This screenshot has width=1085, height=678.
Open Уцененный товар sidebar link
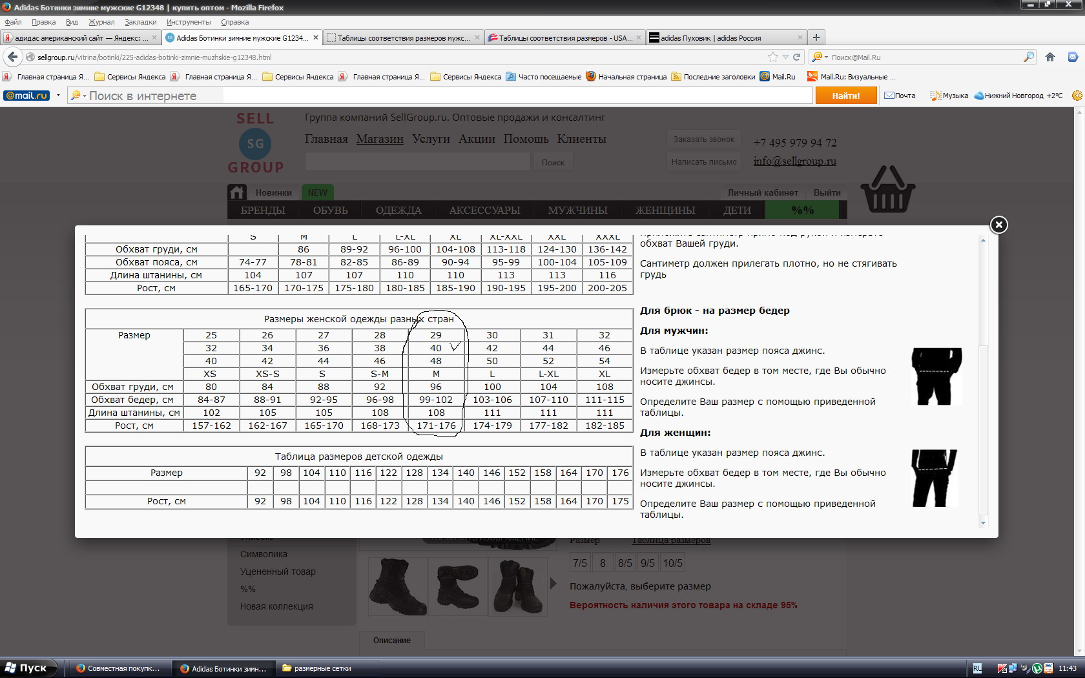click(x=278, y=571)
